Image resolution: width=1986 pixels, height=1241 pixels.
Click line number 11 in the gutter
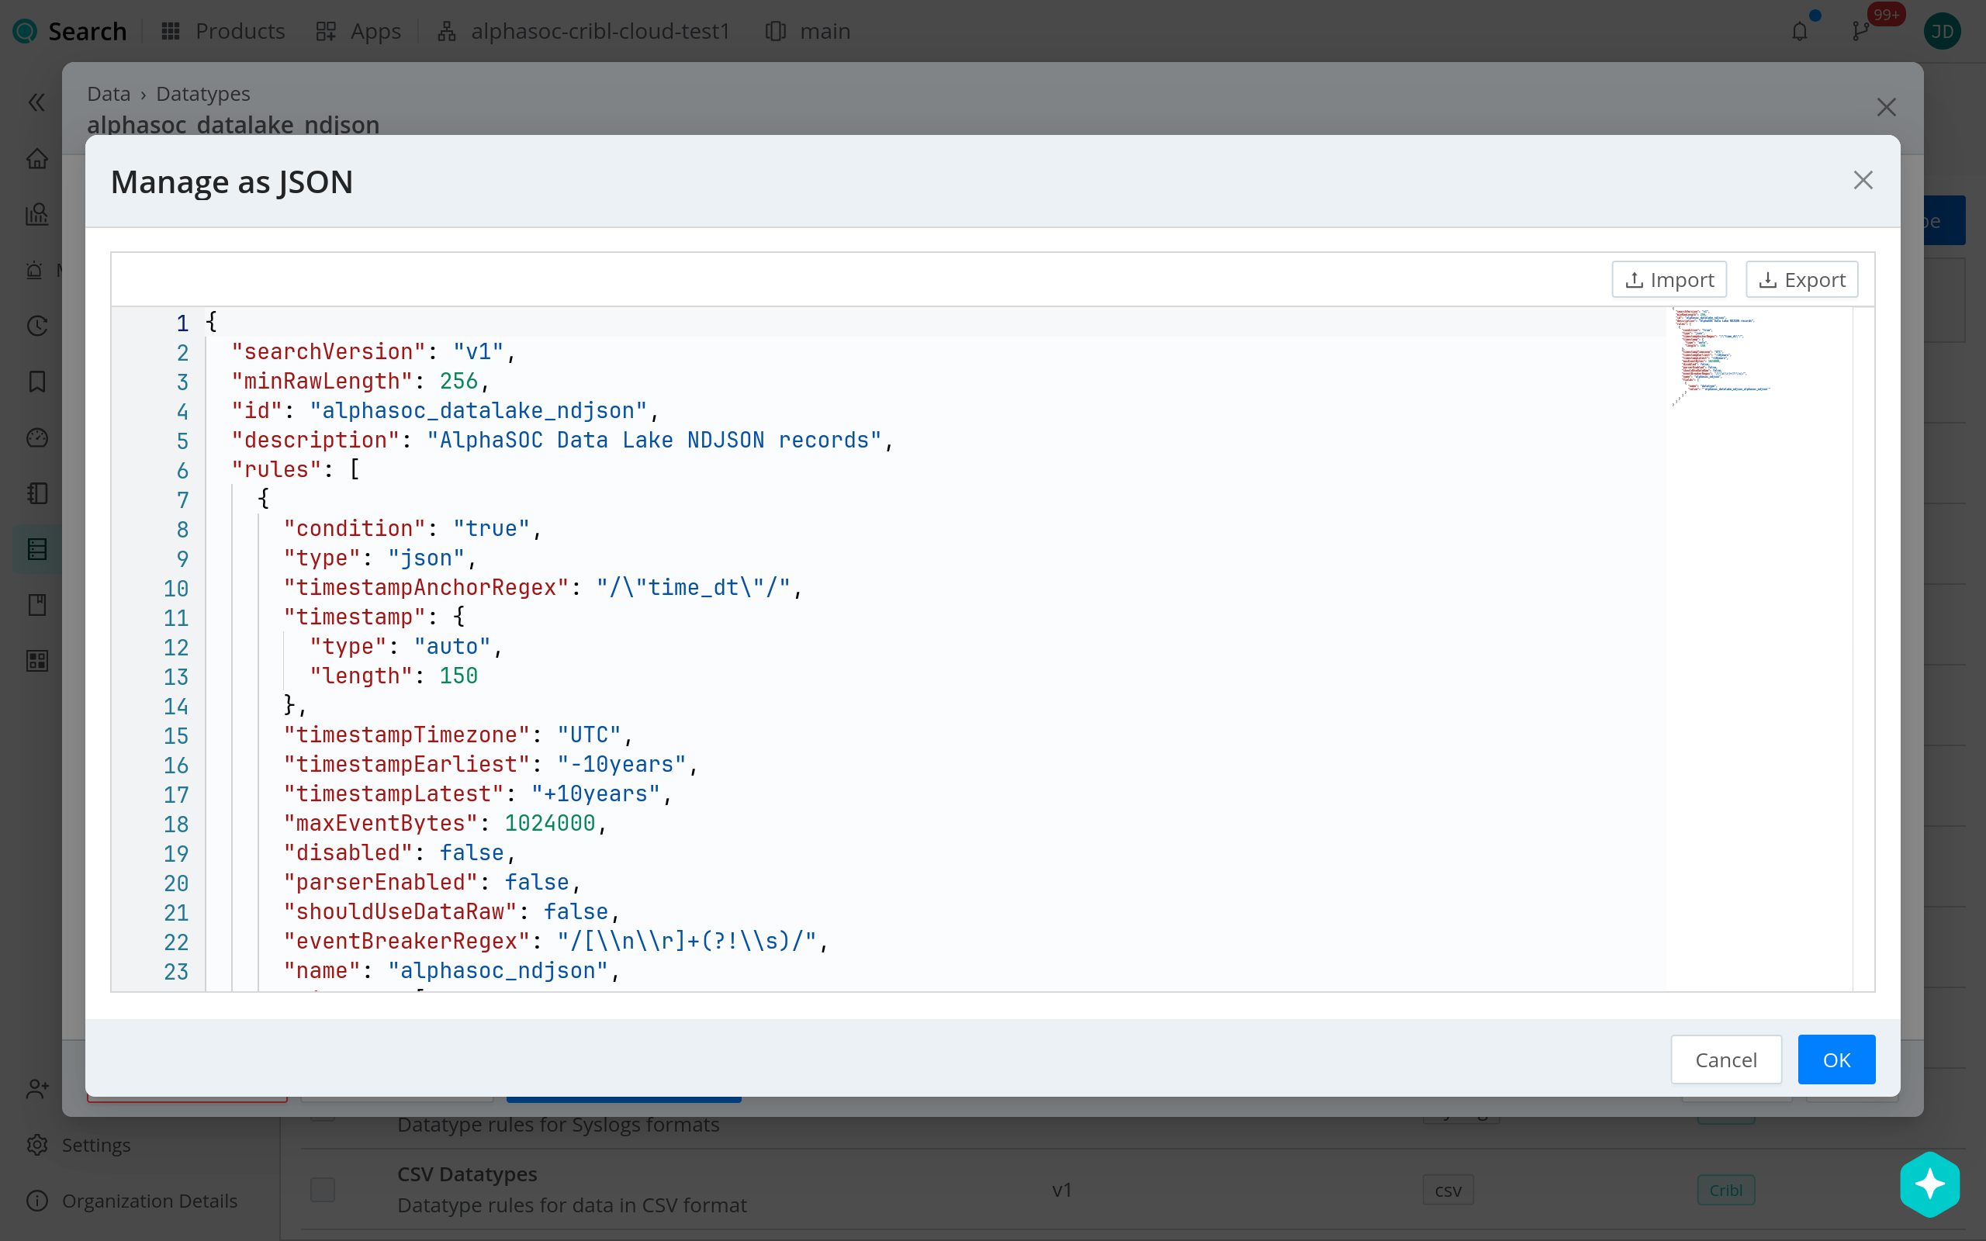(x=175, y=618)
